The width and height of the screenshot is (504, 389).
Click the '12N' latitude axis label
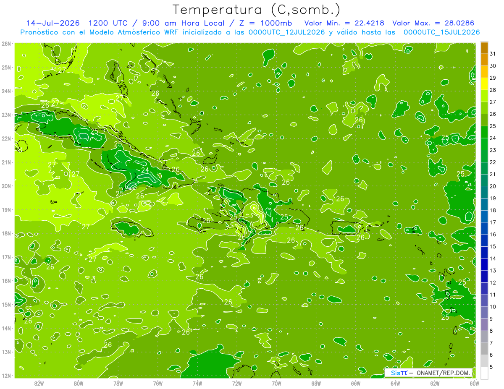click(6, 376)
